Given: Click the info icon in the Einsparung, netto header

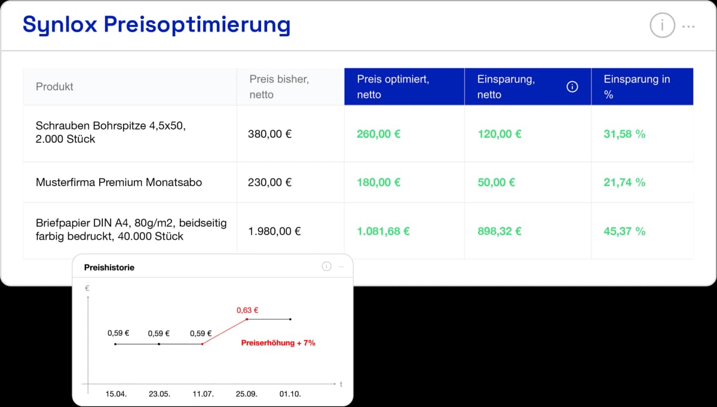Looking at the screenshot, I should 572,87.
